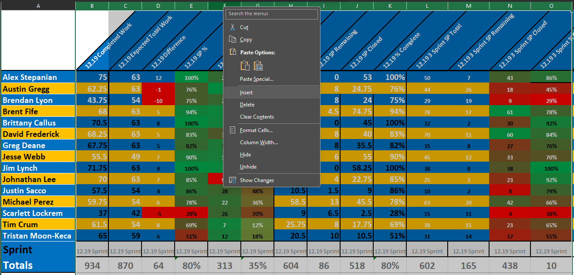Select the Paste Values clipboard icon
574x275 pixels.
click(258, 66)
